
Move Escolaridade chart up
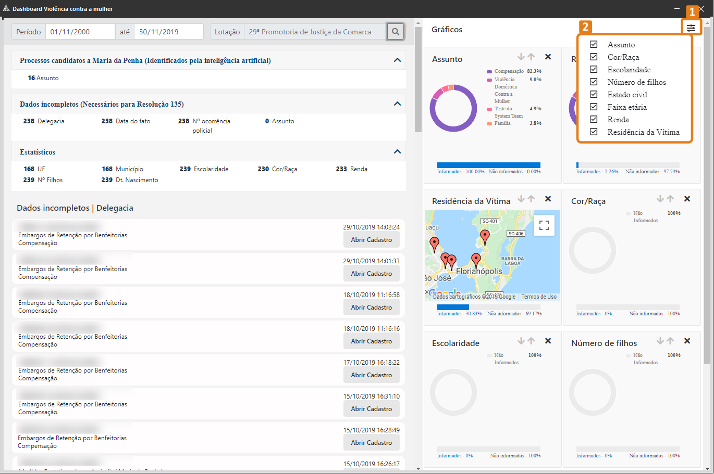tap(531, 341)
